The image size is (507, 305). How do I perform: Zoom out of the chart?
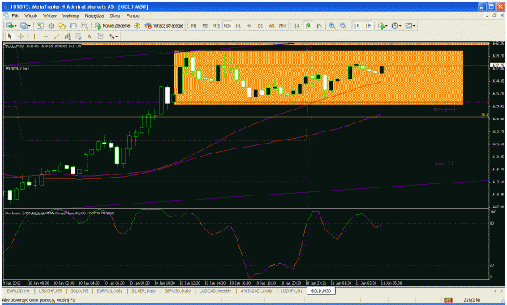tap(343, 25)
